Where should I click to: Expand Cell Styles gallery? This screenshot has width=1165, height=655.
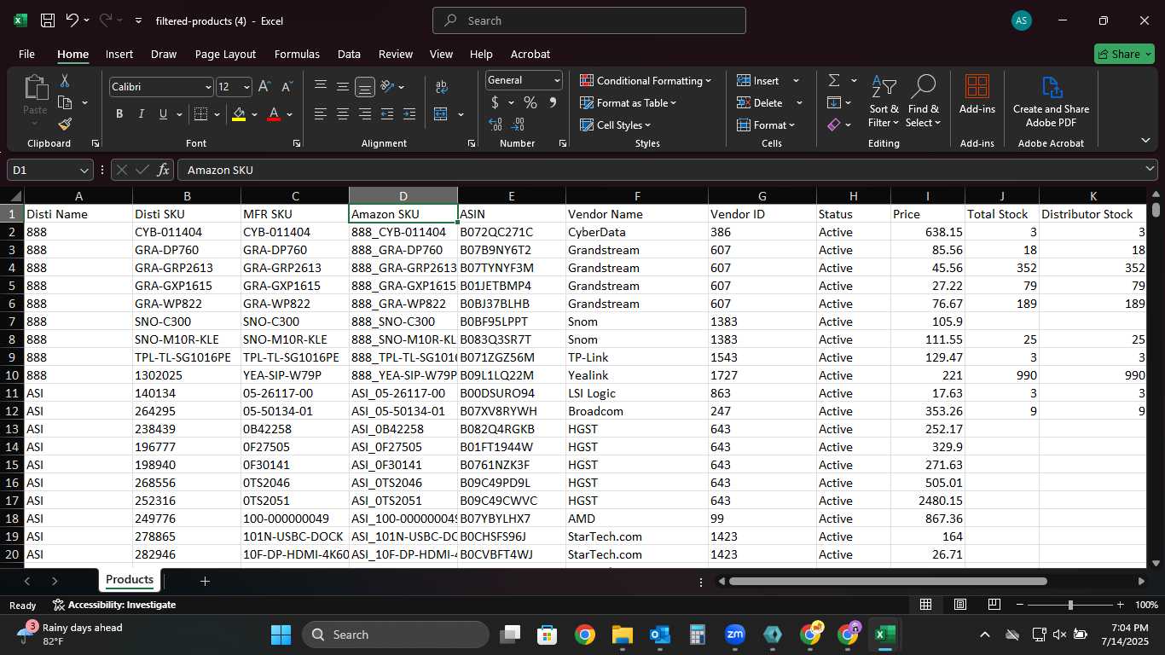tap(616, 125)
